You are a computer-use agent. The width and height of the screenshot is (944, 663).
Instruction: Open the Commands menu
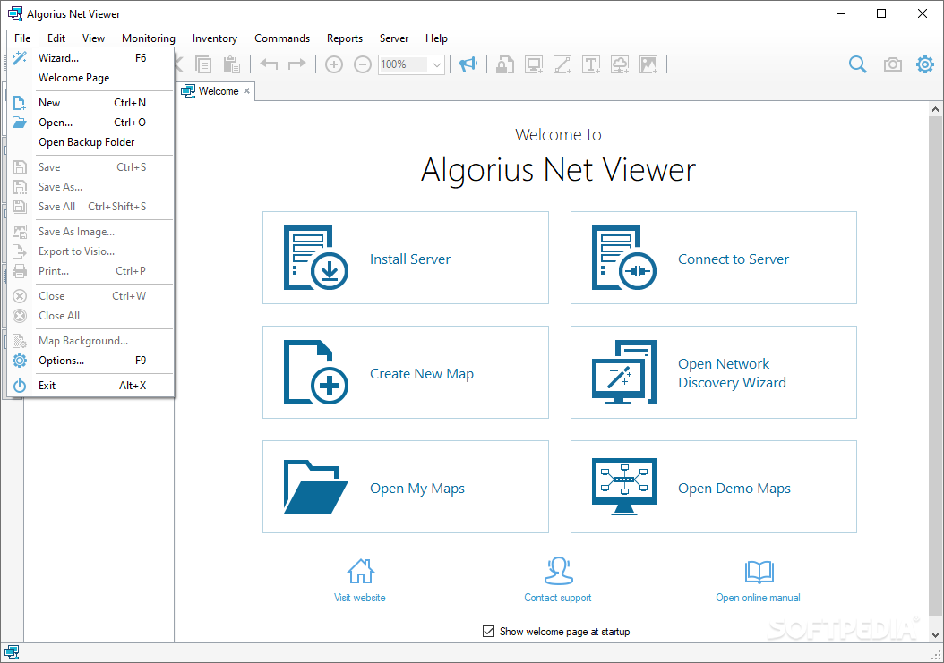click(x=282, y=38)
